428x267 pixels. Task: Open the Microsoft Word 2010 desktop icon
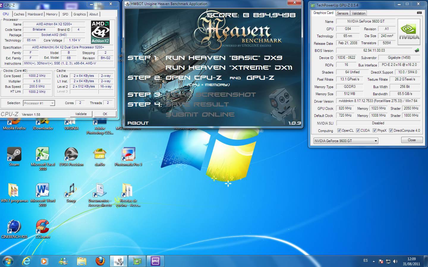tap(43, 195)
